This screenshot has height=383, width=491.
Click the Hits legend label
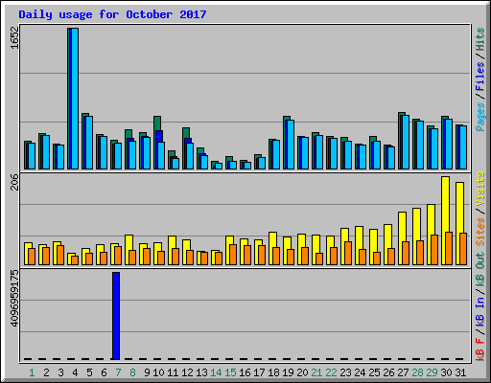[479, 39]
